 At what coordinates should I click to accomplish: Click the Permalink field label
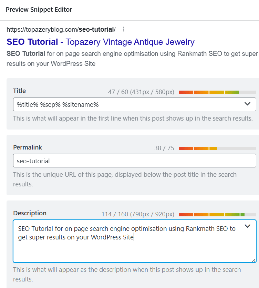[28, 147]
